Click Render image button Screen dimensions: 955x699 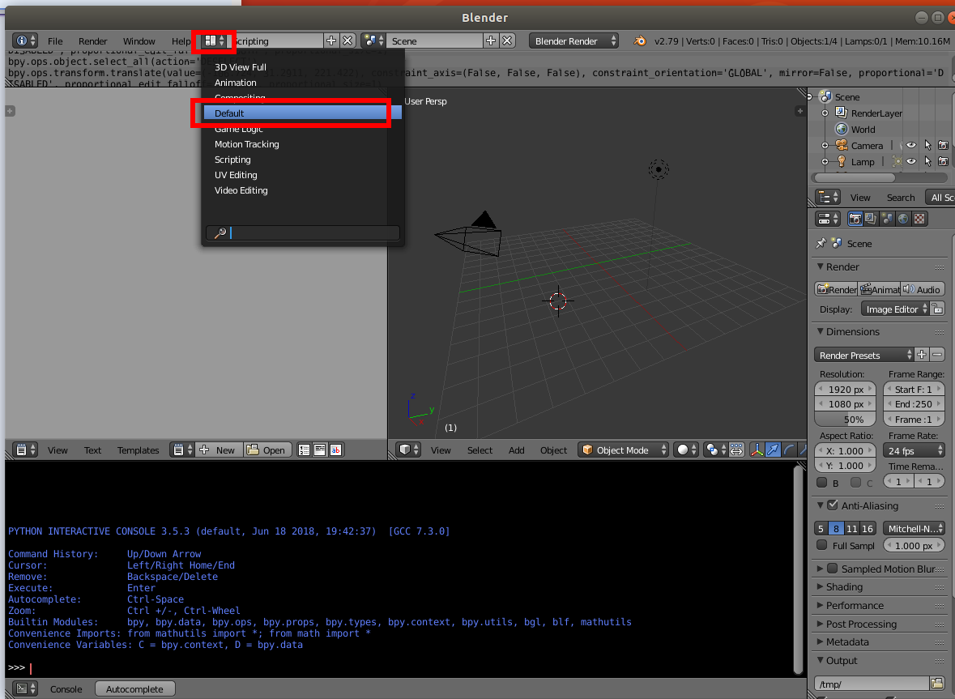click(x=836, y=289)
